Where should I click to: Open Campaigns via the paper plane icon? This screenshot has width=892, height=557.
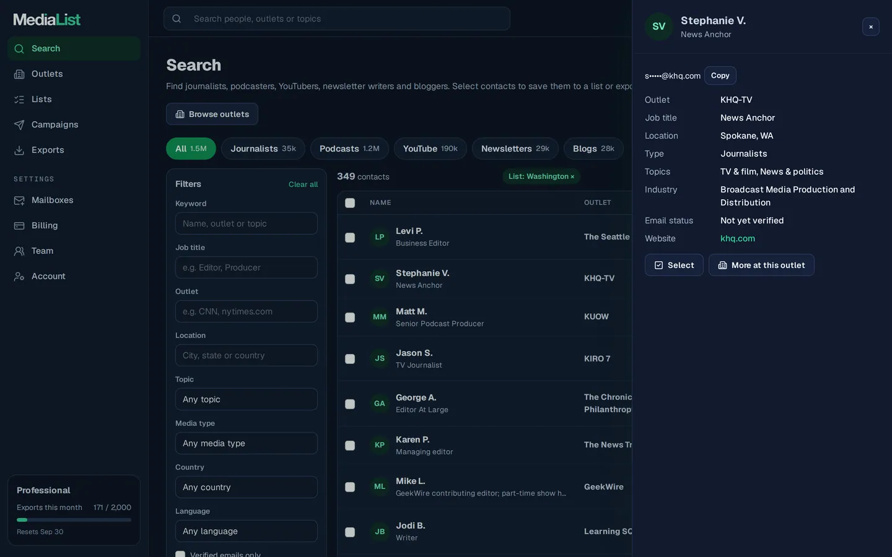(x=19, y=125)
